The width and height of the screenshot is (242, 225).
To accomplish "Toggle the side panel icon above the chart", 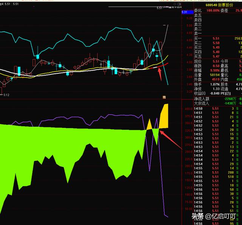I will pyautogui.click(x=179, y=4).
